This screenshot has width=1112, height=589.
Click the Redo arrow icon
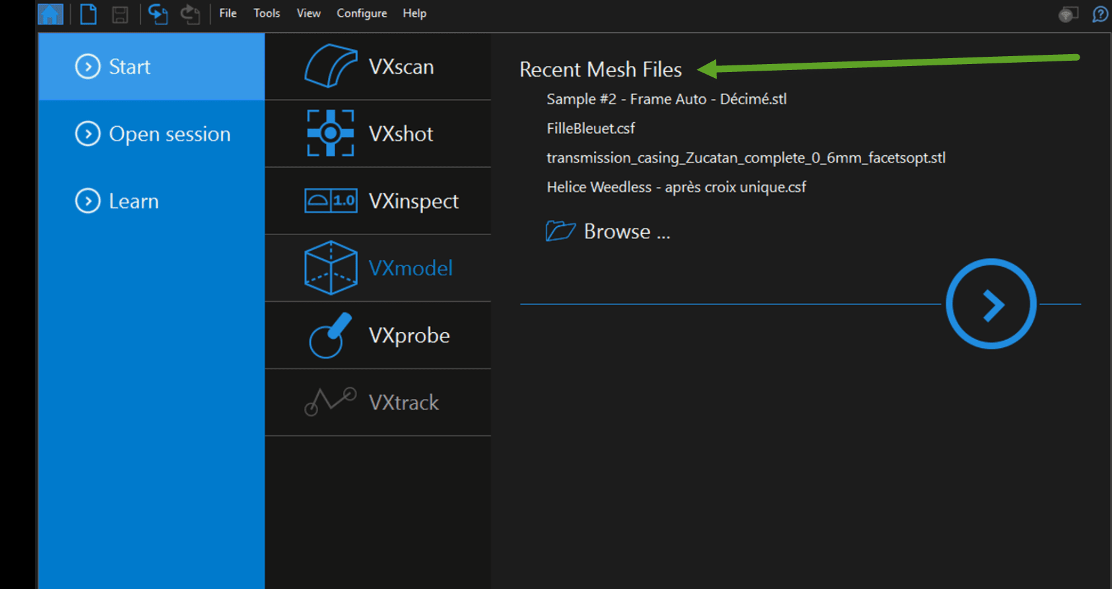191,14
